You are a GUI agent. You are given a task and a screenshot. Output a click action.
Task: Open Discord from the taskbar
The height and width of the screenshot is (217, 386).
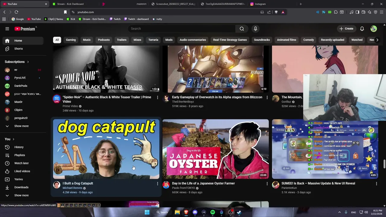tap(195, 212)
